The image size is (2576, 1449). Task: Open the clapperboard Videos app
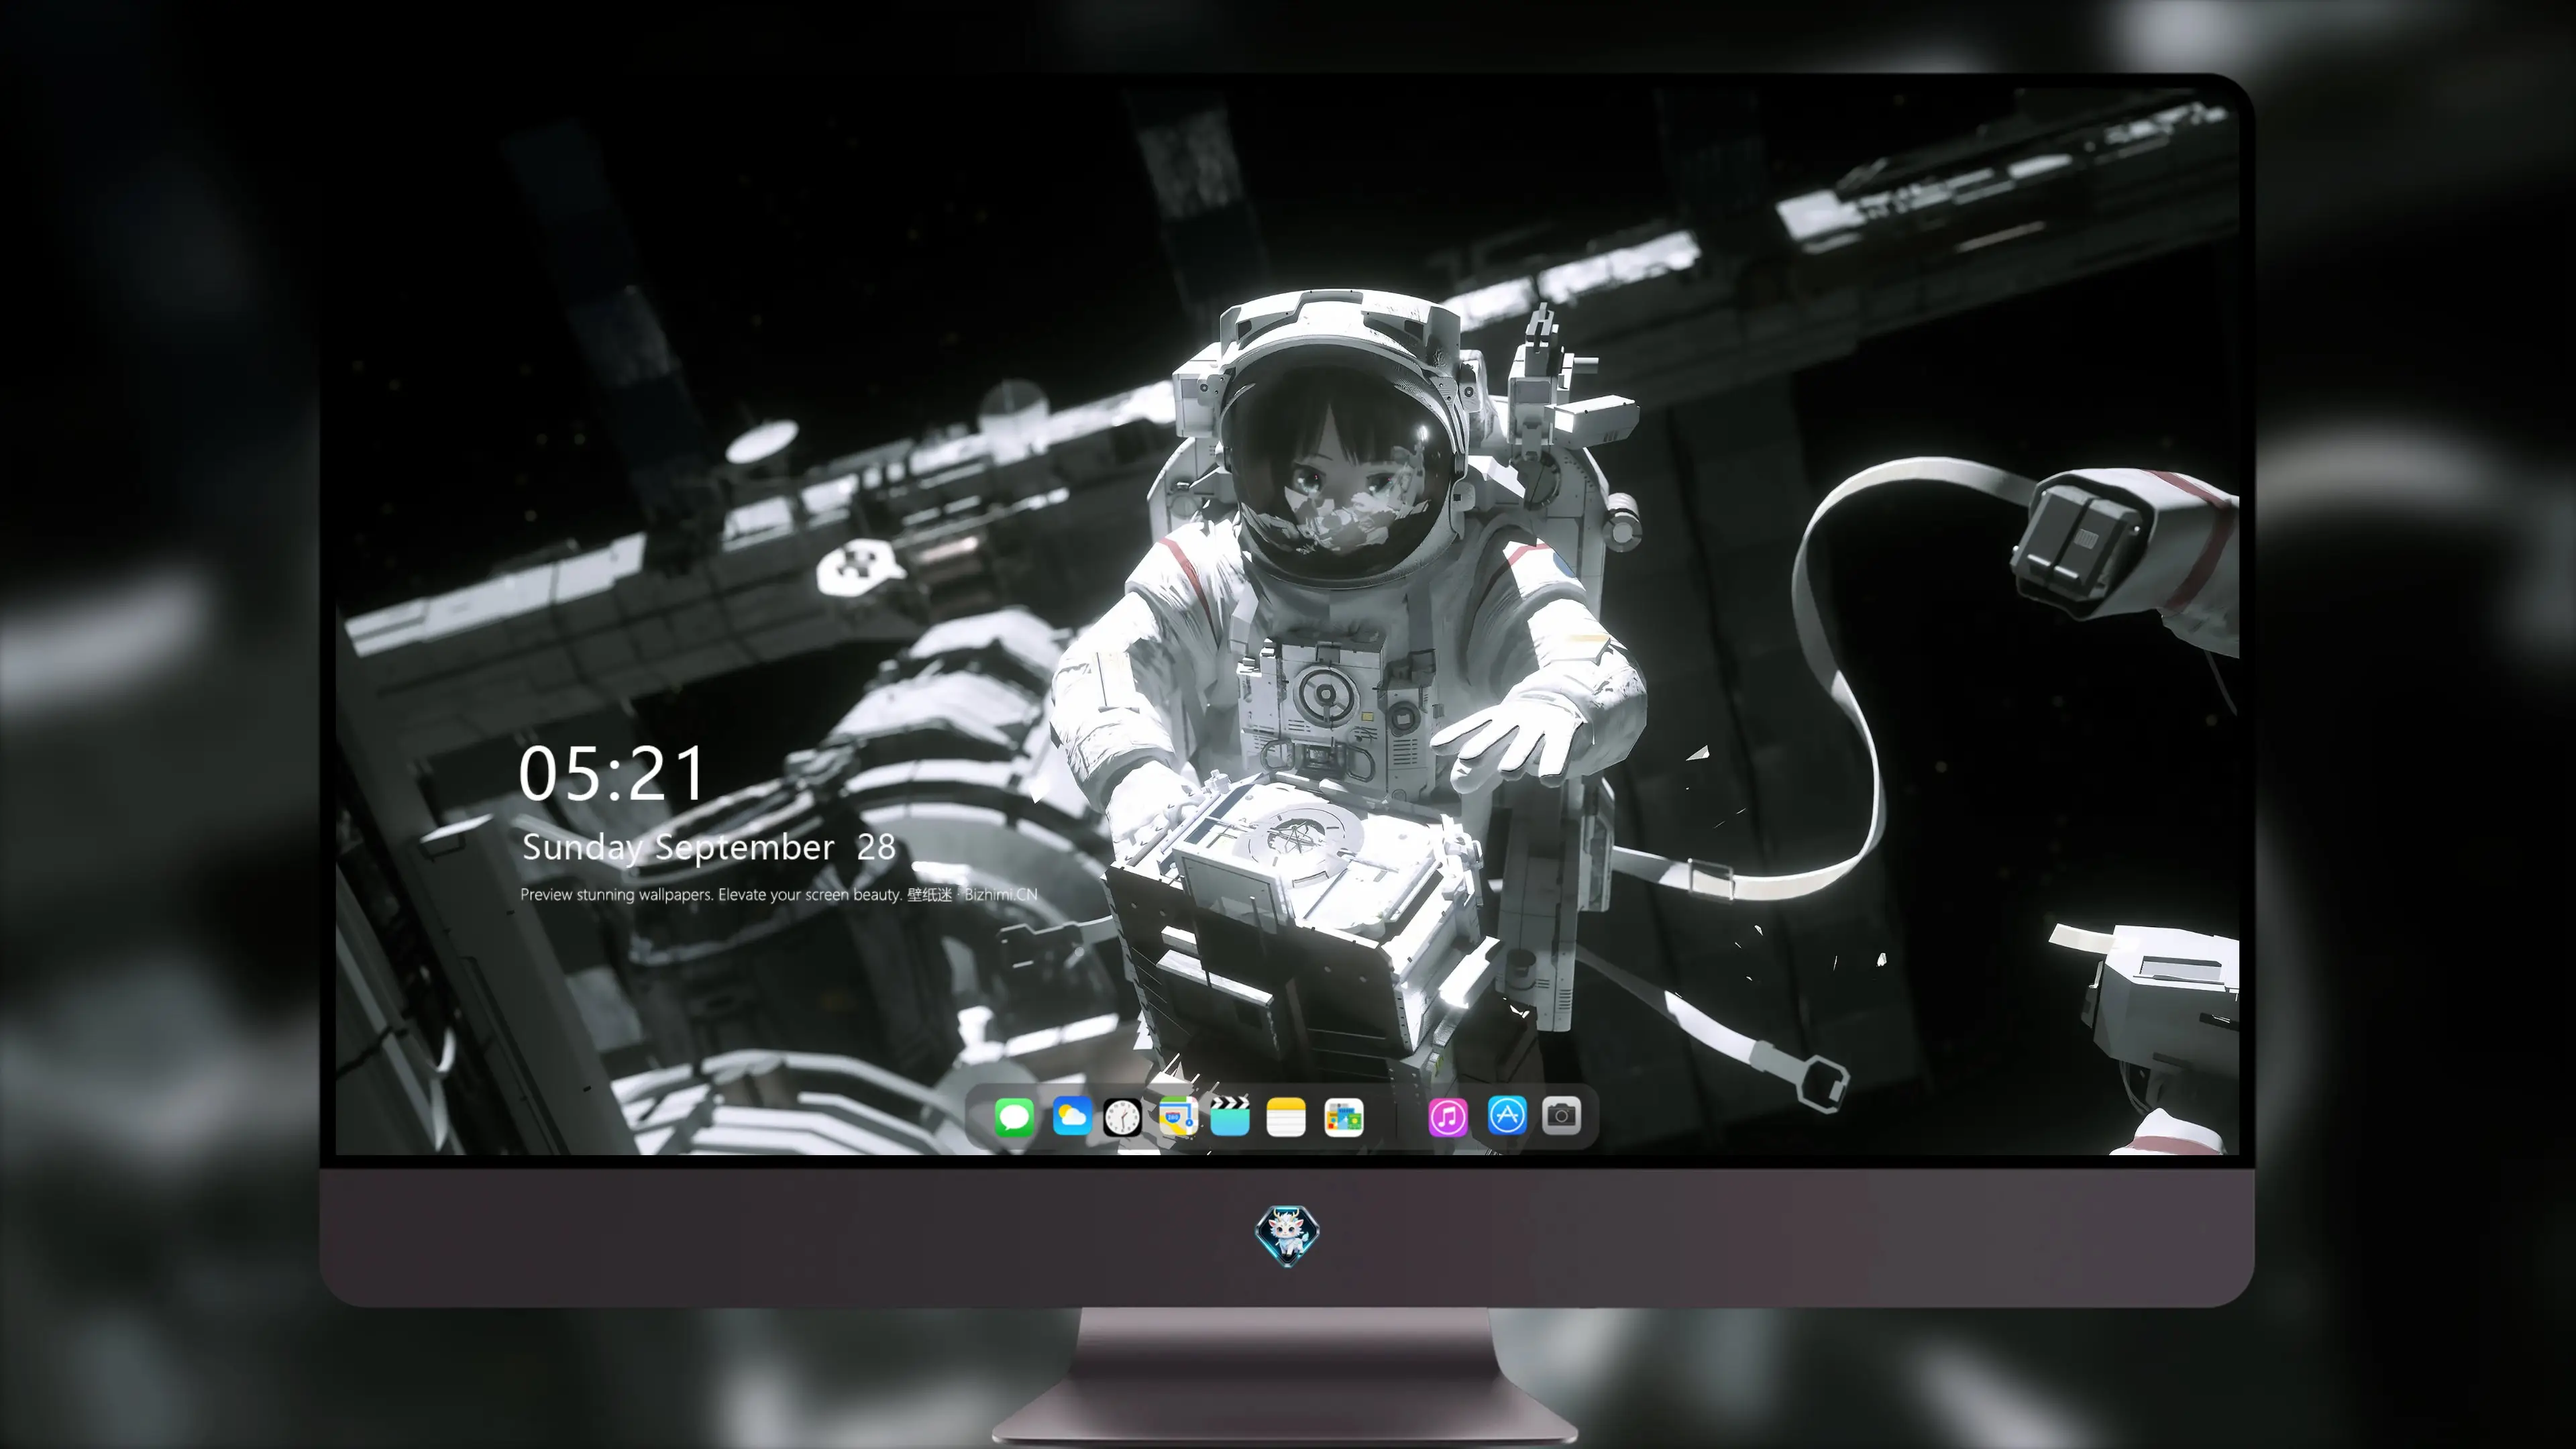1230,1116
